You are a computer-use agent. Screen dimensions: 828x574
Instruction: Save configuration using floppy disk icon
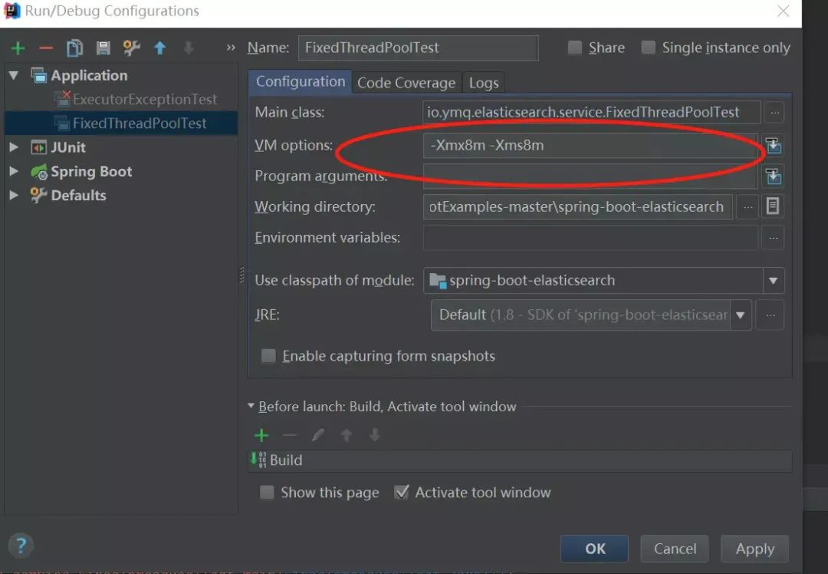103,48
